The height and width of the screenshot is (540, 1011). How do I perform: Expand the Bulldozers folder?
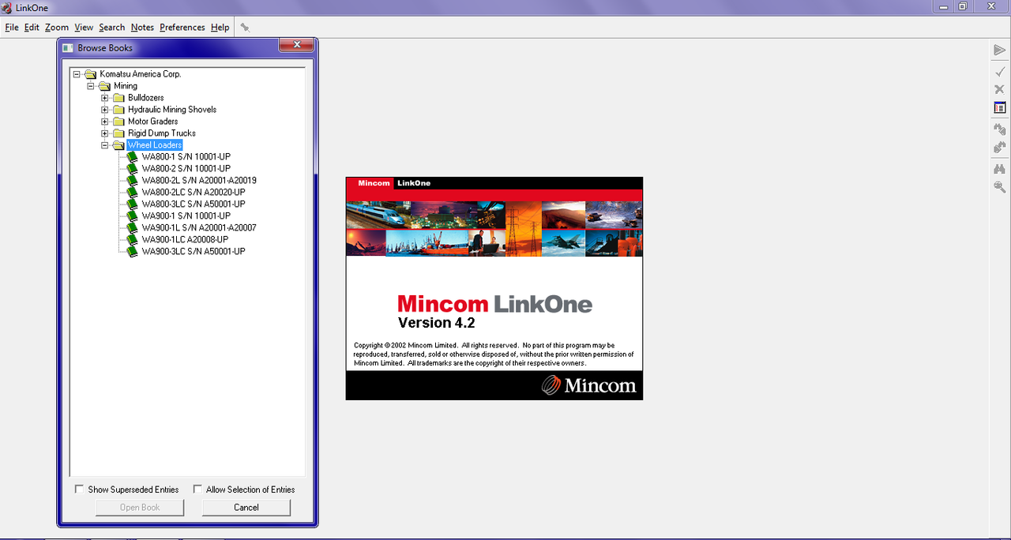[x=105, y=98]
